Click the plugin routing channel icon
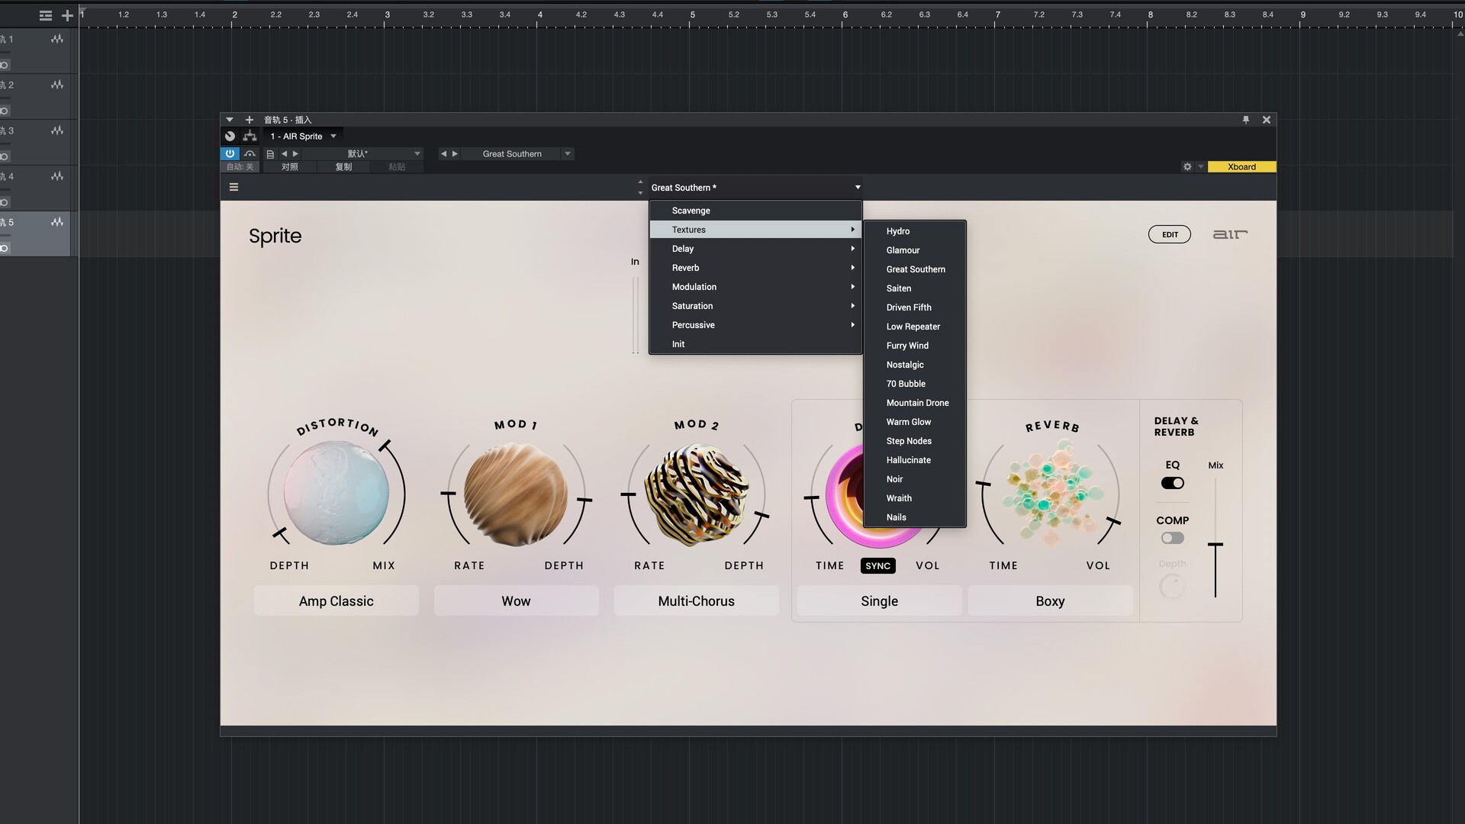The height and width of the screenshot is (824, 1465). pos(250,136)
